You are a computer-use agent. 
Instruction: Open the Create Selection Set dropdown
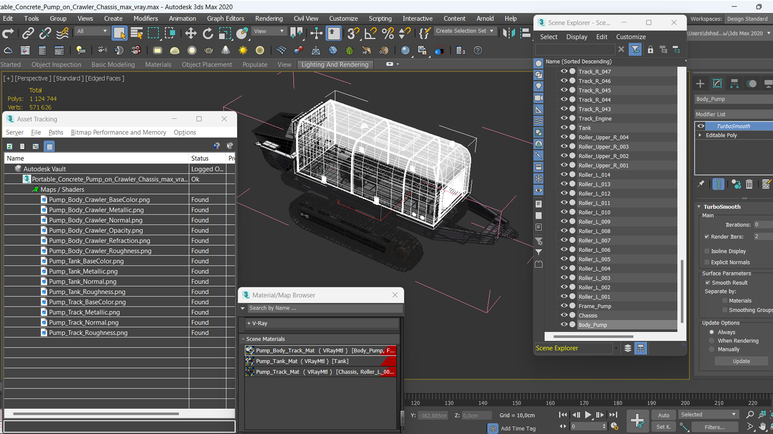465,31
